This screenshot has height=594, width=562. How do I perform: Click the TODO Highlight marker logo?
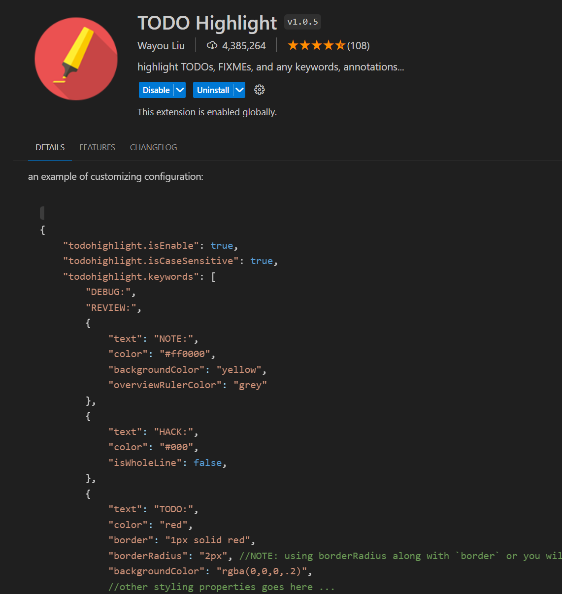coord(76,59)
